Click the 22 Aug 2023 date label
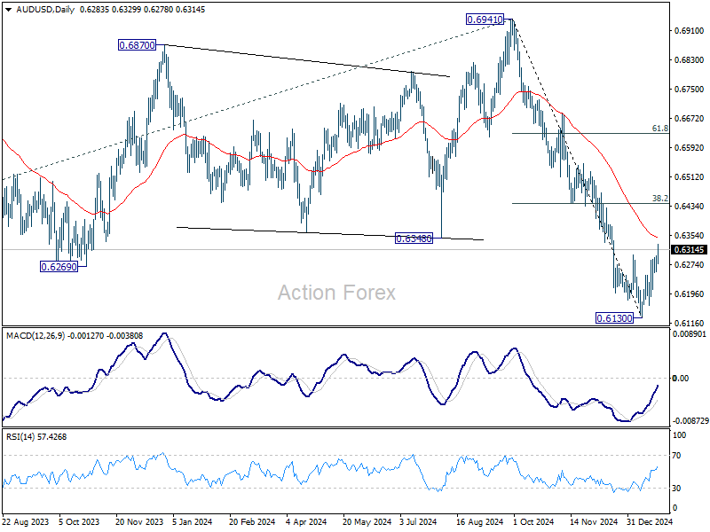710x532 pixels. point(26,521)
